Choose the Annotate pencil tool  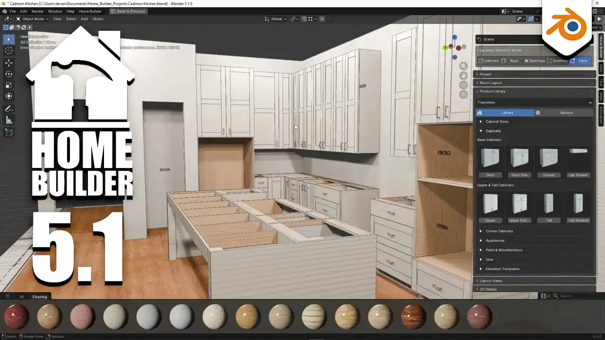coord(9,109)
